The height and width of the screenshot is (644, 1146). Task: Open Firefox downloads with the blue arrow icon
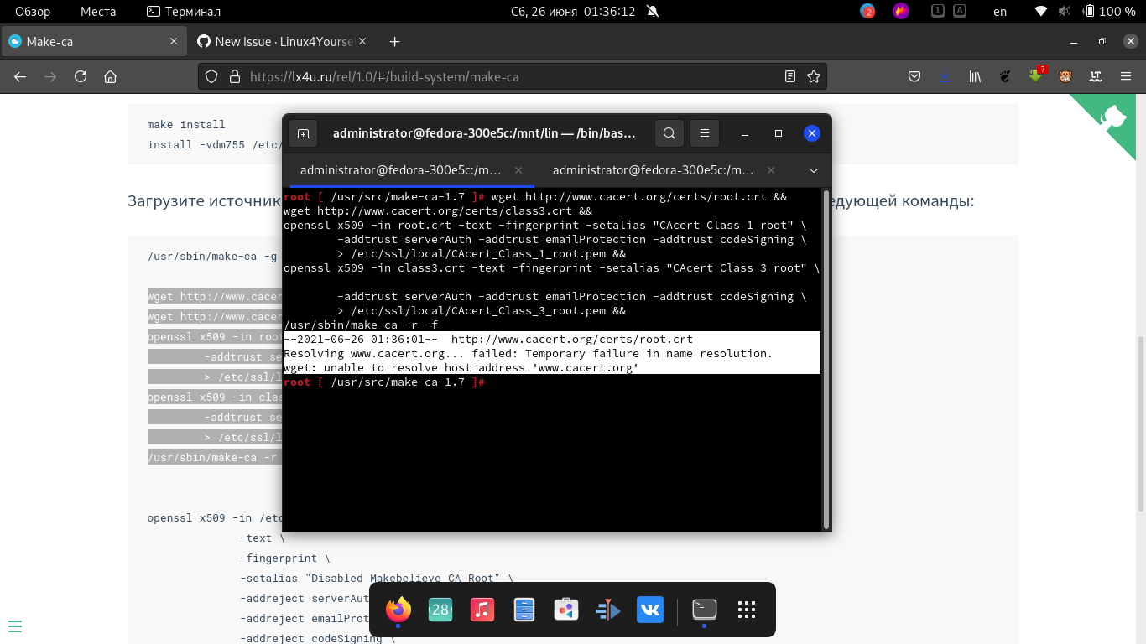click(x=945, y=75)
